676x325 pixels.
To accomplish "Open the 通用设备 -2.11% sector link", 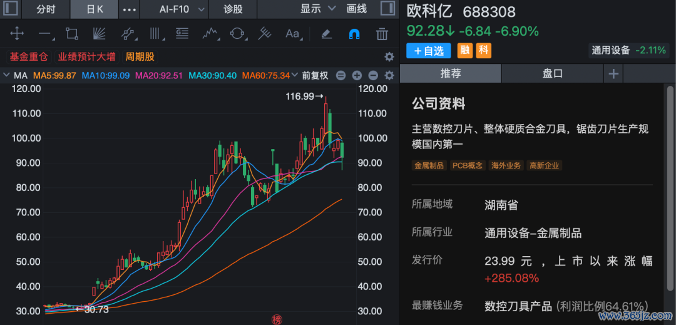I will click(628, 51).
